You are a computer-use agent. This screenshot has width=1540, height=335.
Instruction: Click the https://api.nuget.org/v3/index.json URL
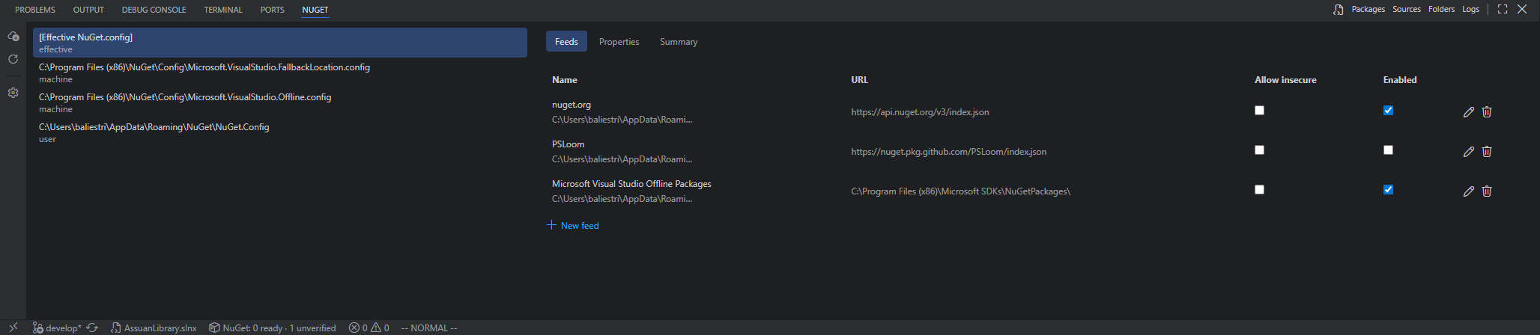tap(920, 112)
